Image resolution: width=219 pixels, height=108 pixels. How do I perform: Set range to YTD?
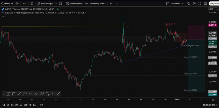25,105
